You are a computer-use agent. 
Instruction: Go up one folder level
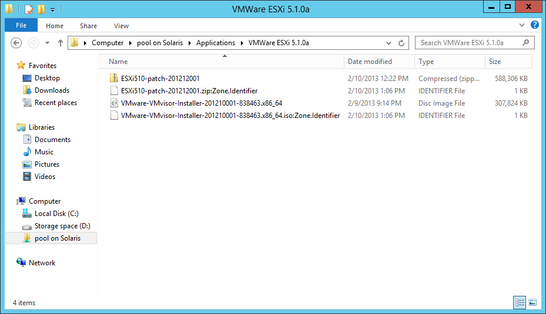[x=60, y=43]
